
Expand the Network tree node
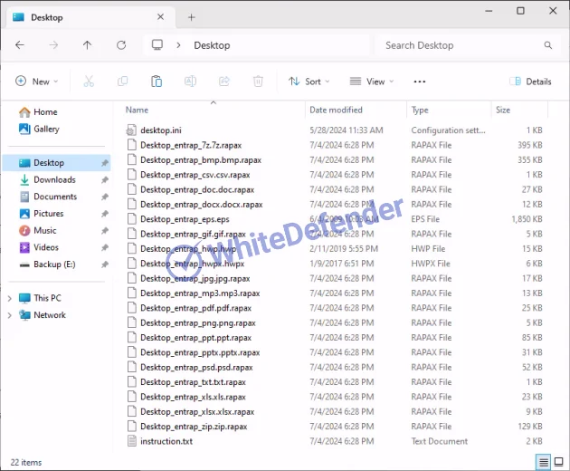click(11, 315)
